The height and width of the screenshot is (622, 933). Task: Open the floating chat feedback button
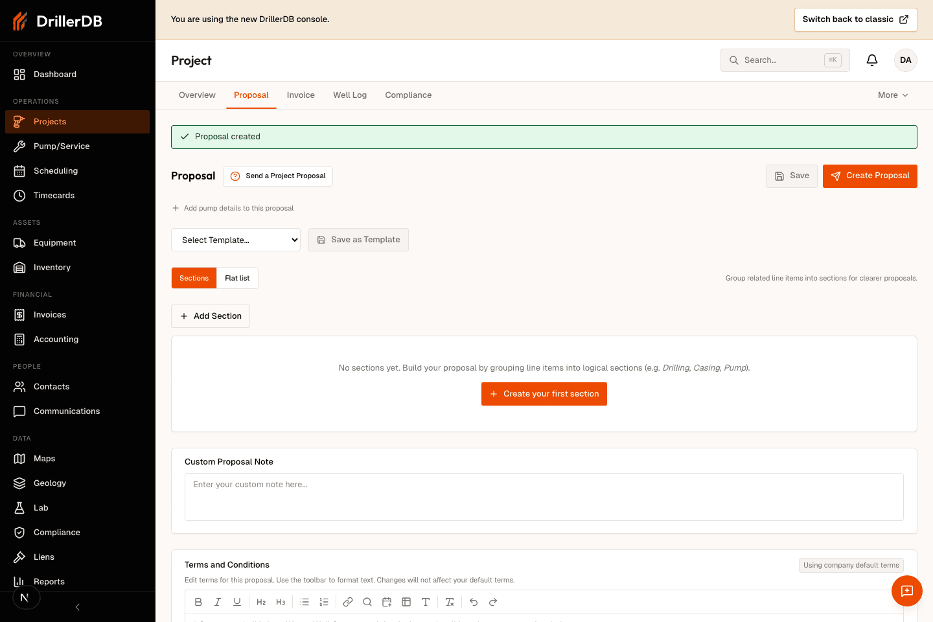pyautogui.click(x=907, y=591)
